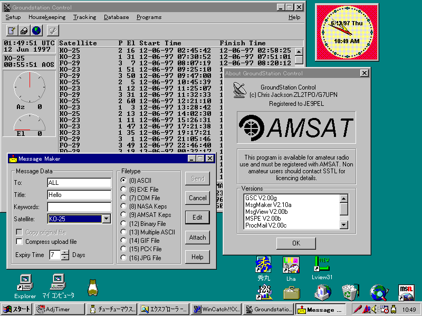
Task: Open the Lha desktop shortcut
Action: 291,266
